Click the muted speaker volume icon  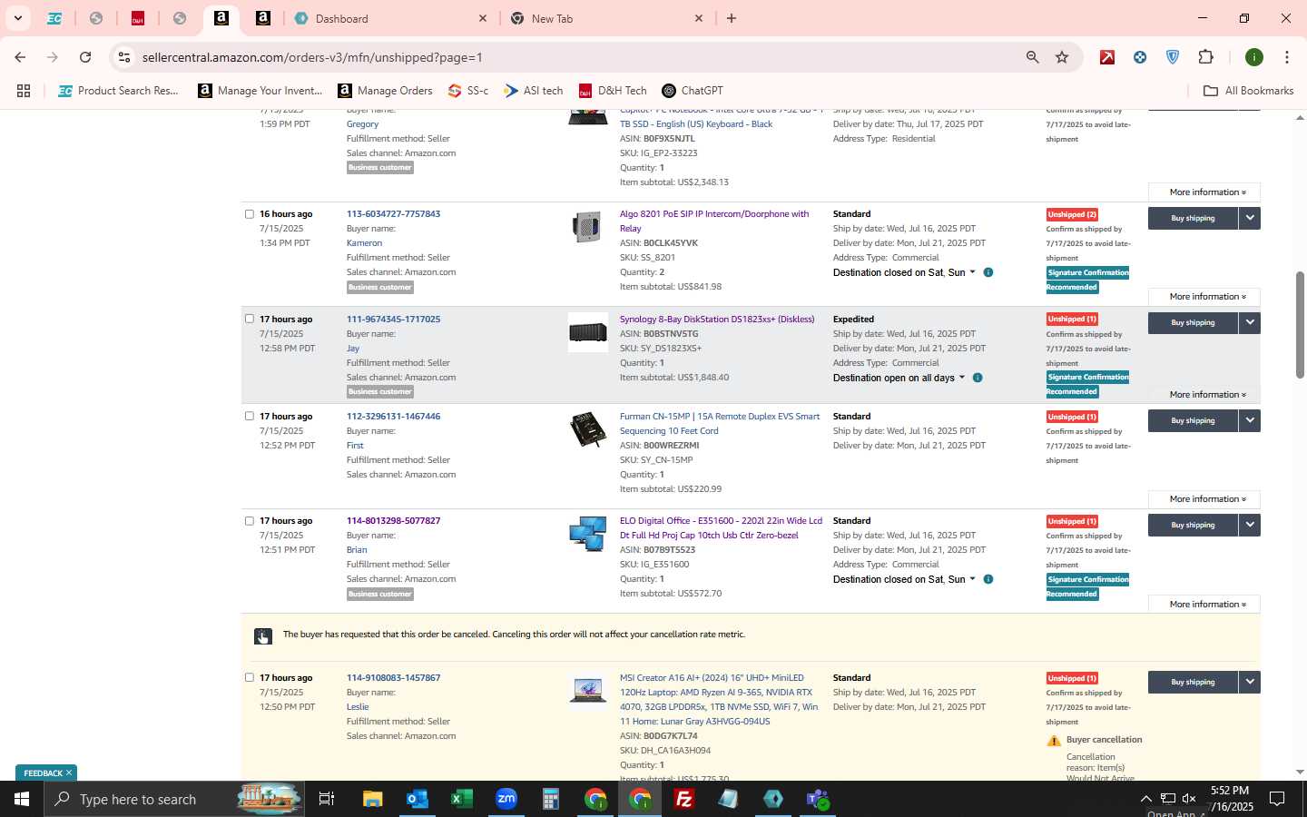pyautogui.click(x=1189, y=799)
